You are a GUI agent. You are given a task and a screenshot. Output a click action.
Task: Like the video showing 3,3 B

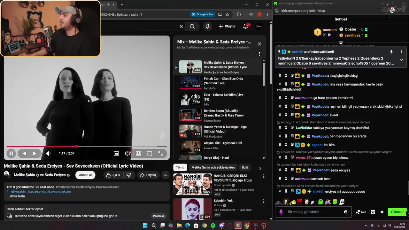coord(112,175)
